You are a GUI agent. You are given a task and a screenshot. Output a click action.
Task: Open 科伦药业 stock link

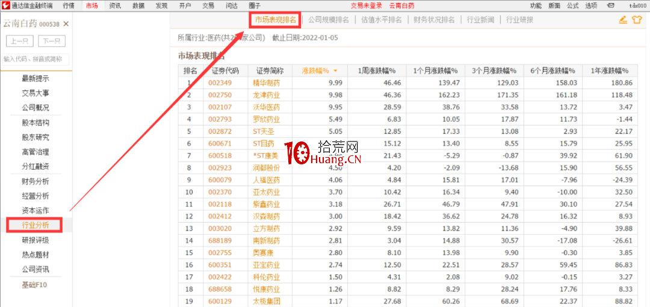click(x=267, y=278)
